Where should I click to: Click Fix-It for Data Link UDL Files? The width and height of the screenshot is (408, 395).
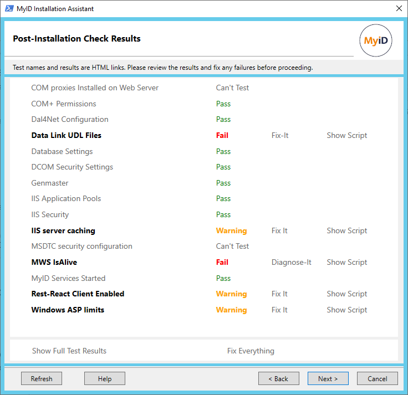279,135
